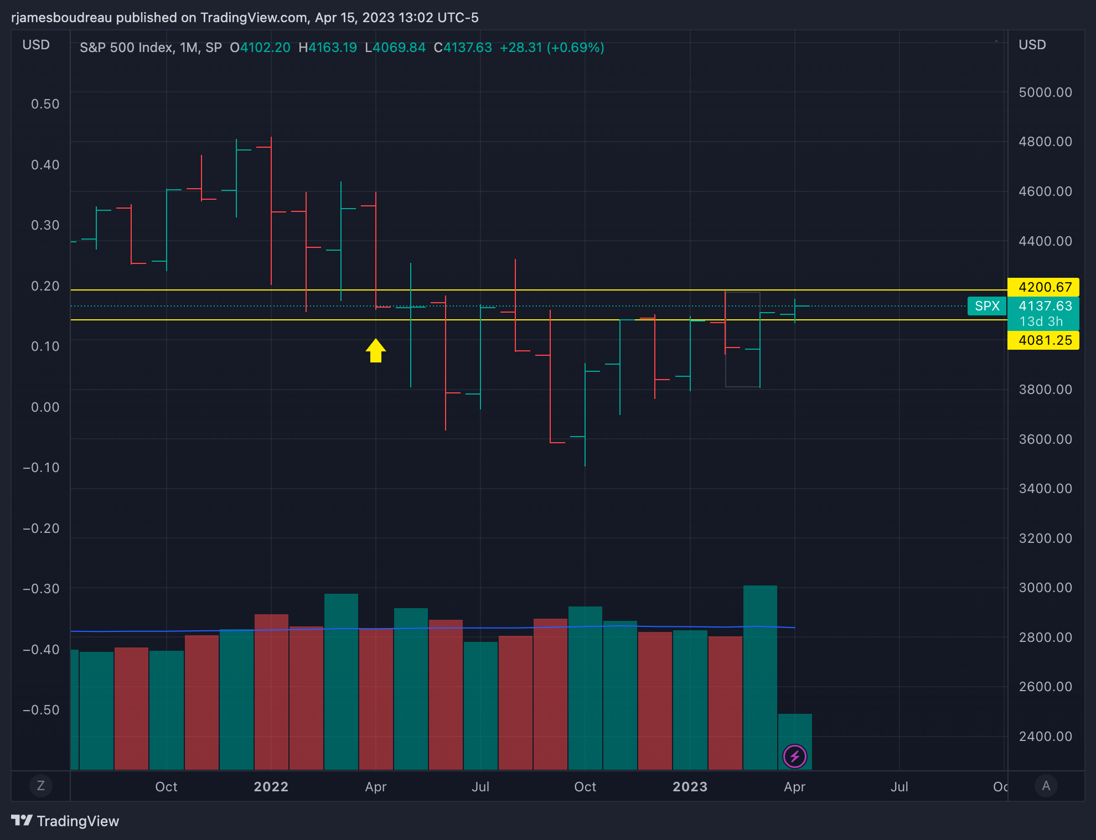1096x840 pixels.
Task: Click the TradingView logo
Action: [x=65, y=821]
